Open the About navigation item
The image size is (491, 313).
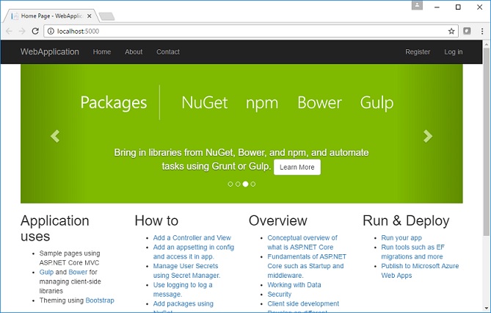coord(134,52)
